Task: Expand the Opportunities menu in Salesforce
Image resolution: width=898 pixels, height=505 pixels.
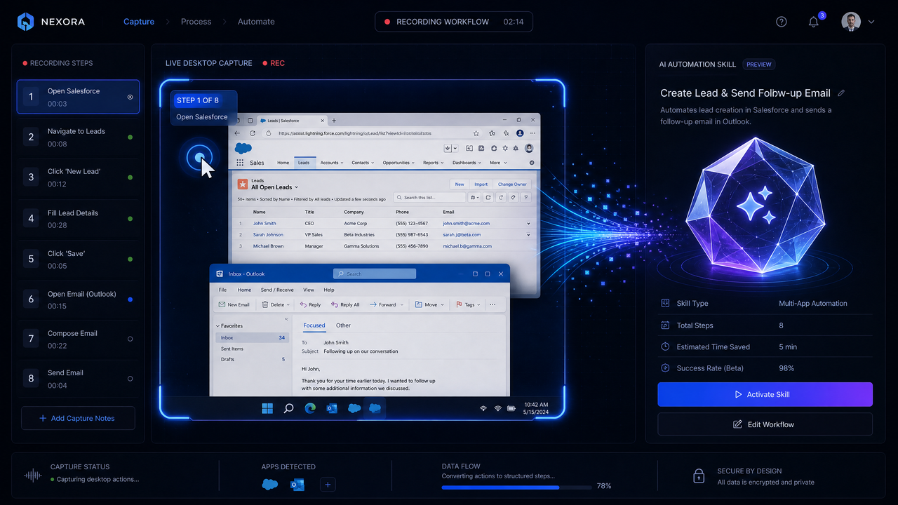Action: pyautogui.click(x=398, y=163)
